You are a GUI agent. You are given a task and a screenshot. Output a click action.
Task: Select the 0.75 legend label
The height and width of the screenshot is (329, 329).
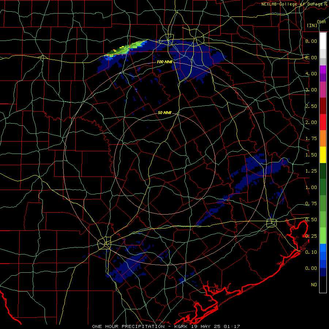(311, 204)
